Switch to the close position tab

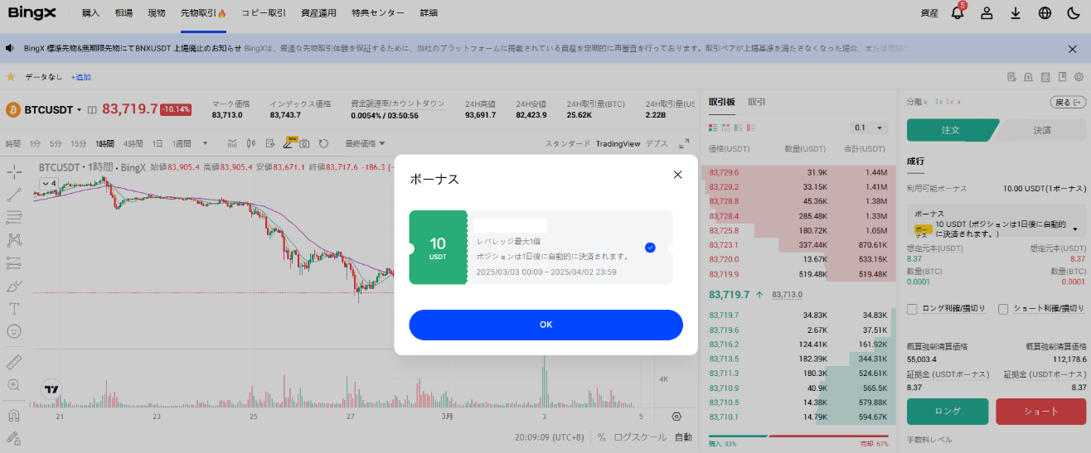pyautogui.click(x=1042, y=130)
